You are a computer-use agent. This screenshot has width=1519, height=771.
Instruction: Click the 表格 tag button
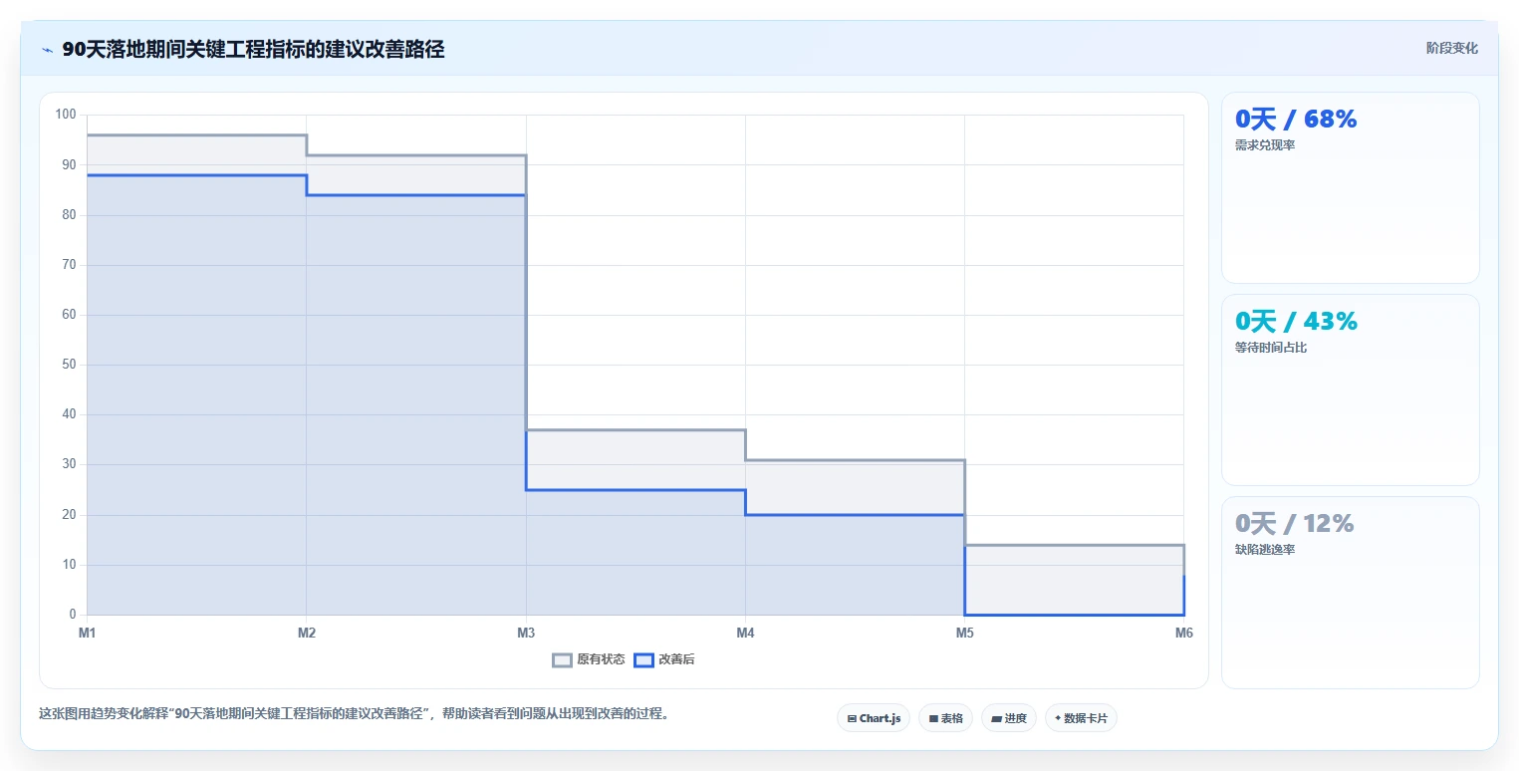point(945,718)
